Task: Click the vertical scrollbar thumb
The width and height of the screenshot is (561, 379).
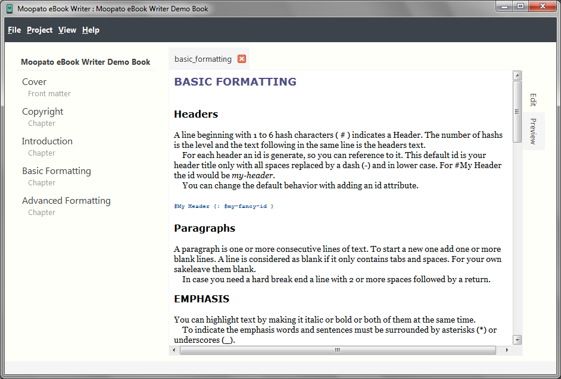Action: pyautogui.click(x=517, y=111)
